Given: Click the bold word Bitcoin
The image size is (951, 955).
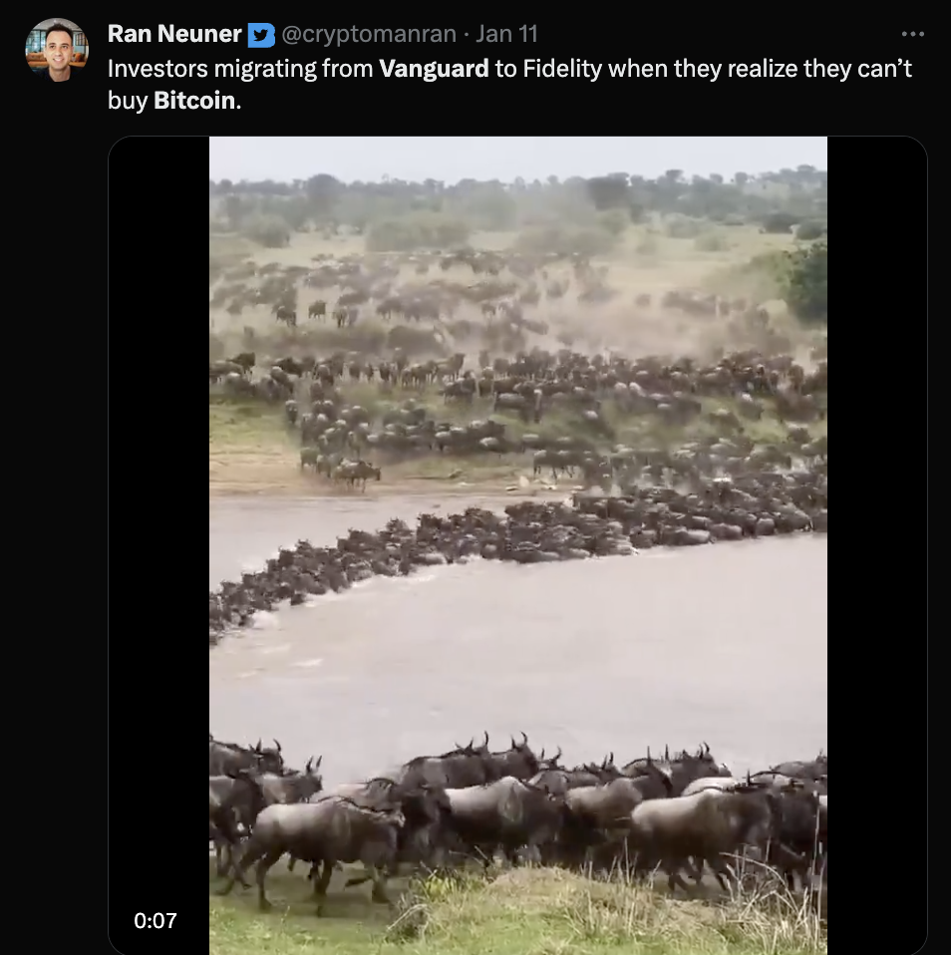Looking at the screenshot, I should (x=195, y=103).
